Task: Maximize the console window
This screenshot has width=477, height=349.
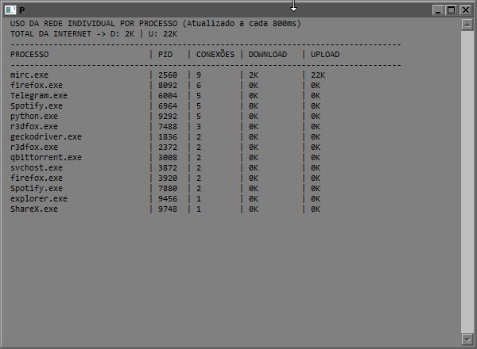Action: pyautogui.click(x=452, y=10)
